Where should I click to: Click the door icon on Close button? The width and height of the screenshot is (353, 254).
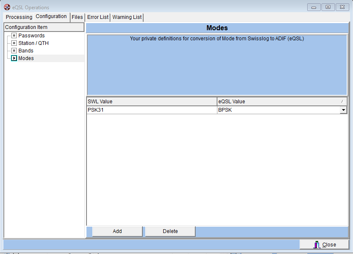(x=317, y=244)
